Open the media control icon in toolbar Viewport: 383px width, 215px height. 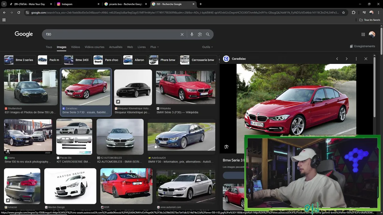(x=364, y=13)
